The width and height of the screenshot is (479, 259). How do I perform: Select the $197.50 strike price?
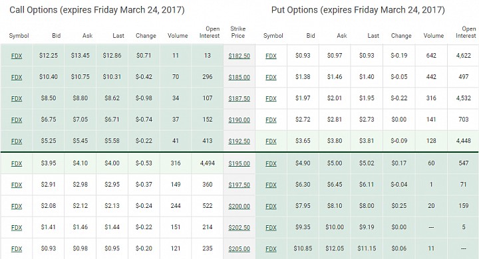pos(239,185)
